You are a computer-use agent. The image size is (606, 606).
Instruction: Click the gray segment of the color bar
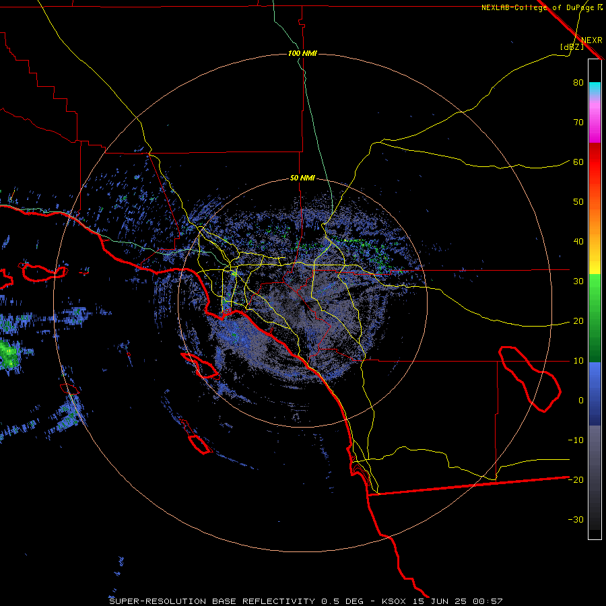(595, 477)
